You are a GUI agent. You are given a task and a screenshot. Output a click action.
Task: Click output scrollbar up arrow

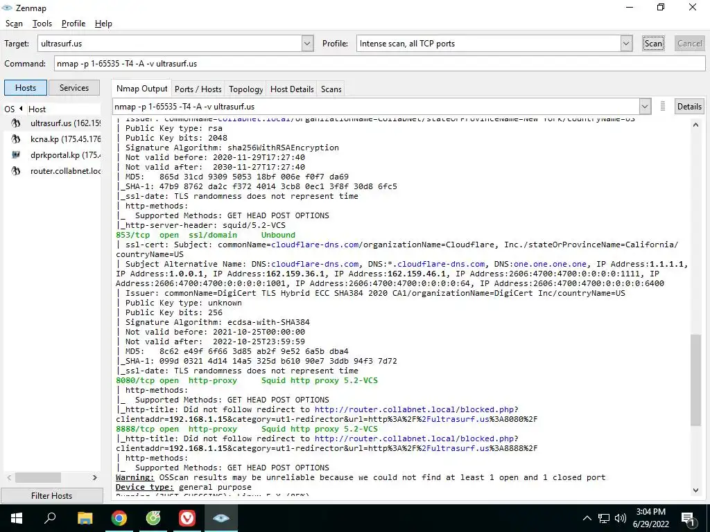pos(695,125)
